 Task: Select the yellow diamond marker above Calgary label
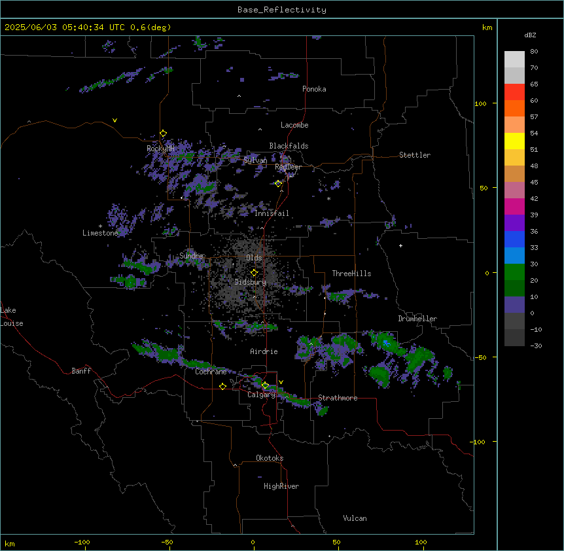click(x=265, y=385)
